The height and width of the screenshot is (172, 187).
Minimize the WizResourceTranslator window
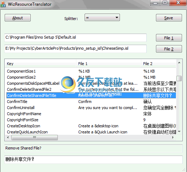point(155,3)
